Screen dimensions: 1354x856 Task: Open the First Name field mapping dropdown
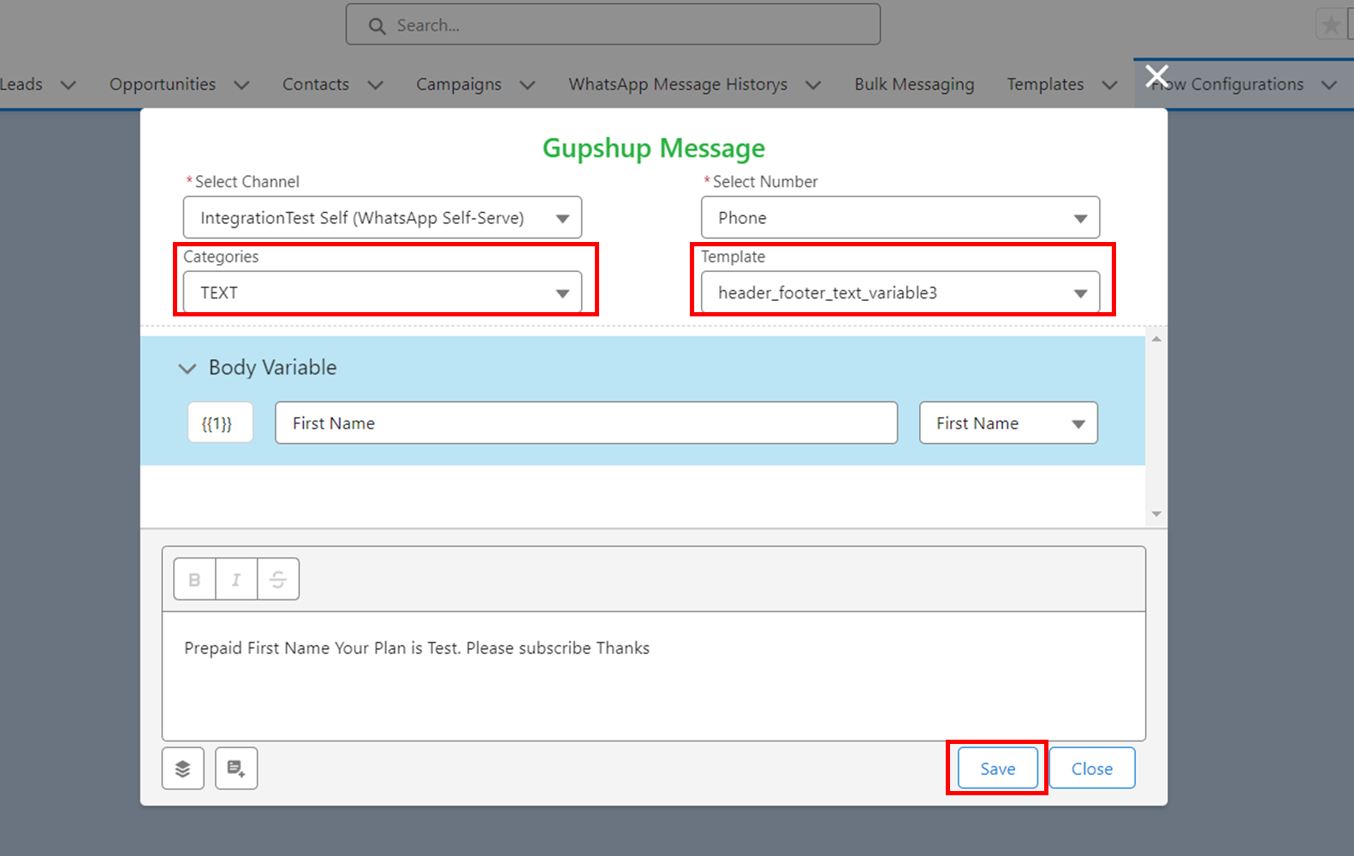[1008, 422]
